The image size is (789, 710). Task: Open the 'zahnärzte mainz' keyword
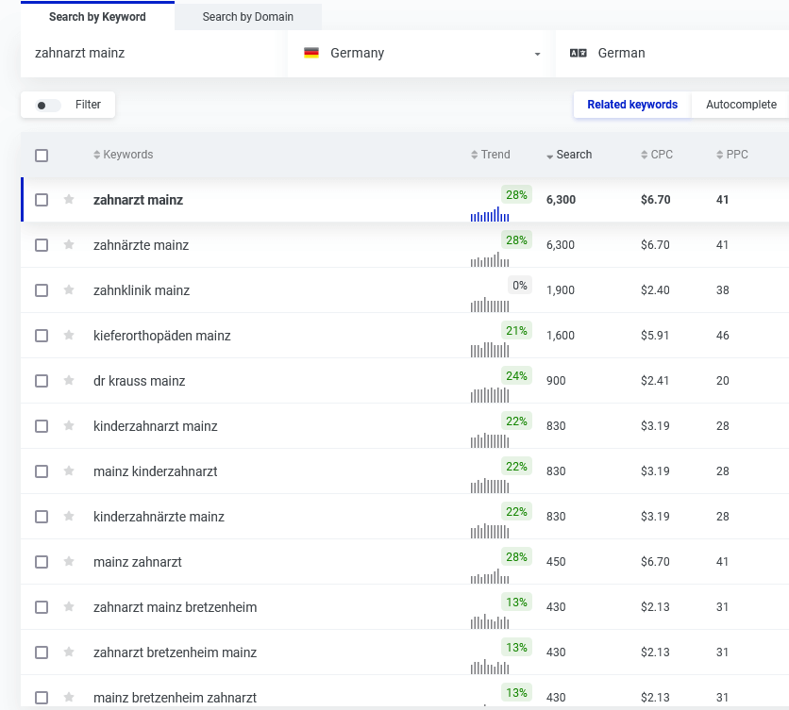[141, 245]
